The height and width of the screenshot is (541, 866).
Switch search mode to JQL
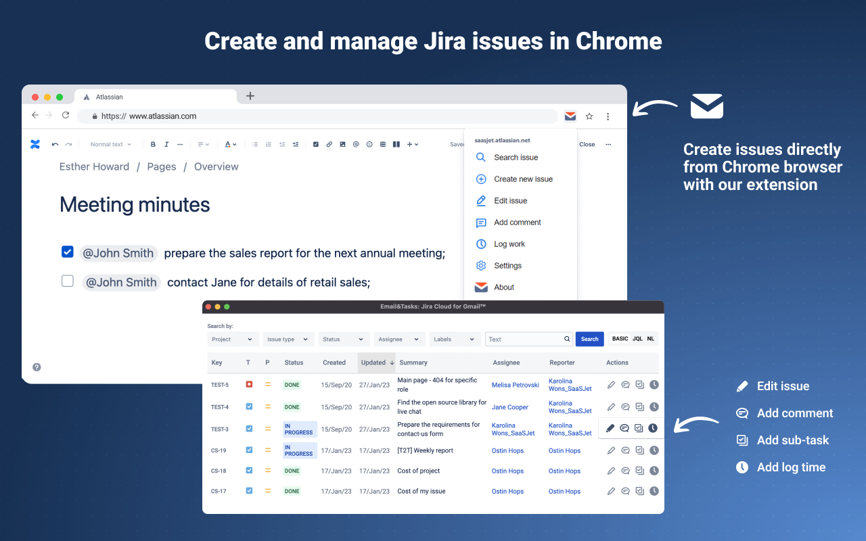637,339
